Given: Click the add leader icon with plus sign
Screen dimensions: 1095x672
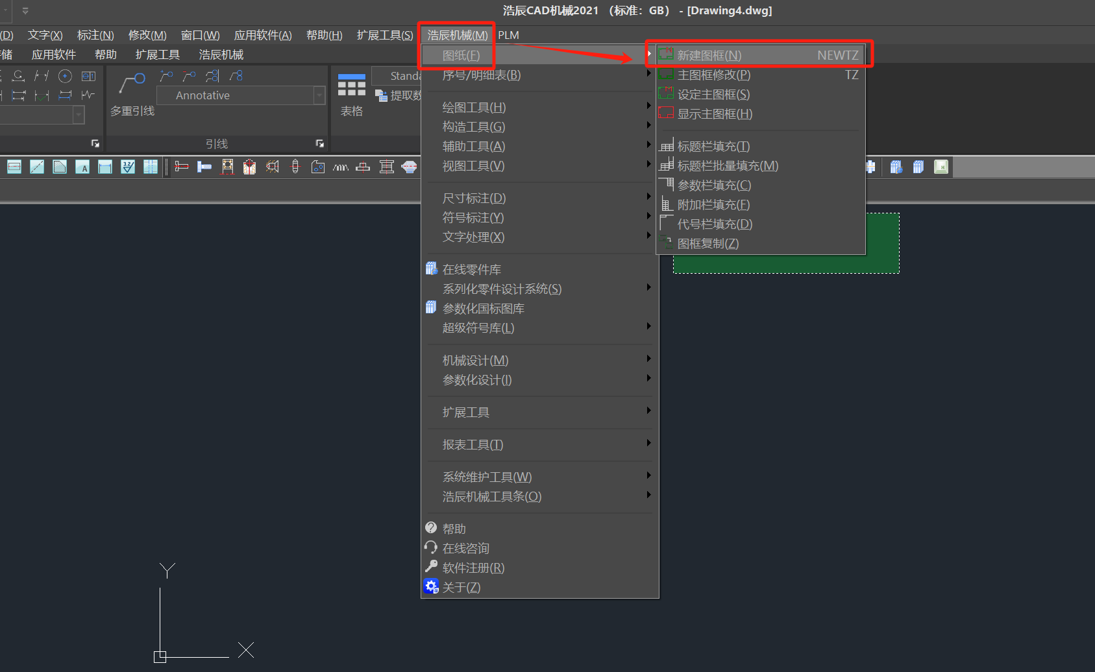Looking at the screenshot, I should point(167,76).
